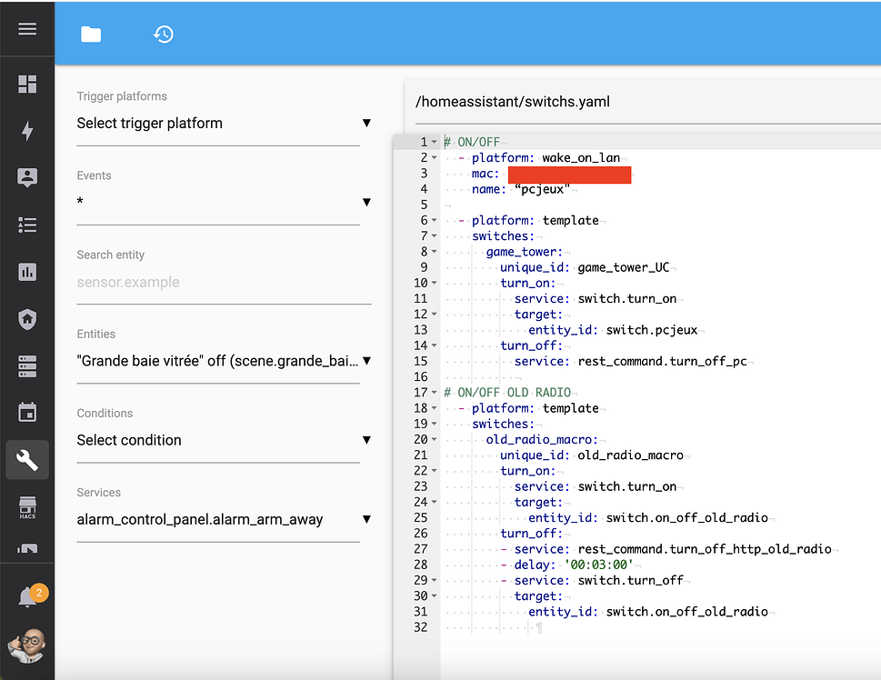Open the Calendar icon in sidebar
Viewport: 881px width, 680px height.
click(26, 413)
